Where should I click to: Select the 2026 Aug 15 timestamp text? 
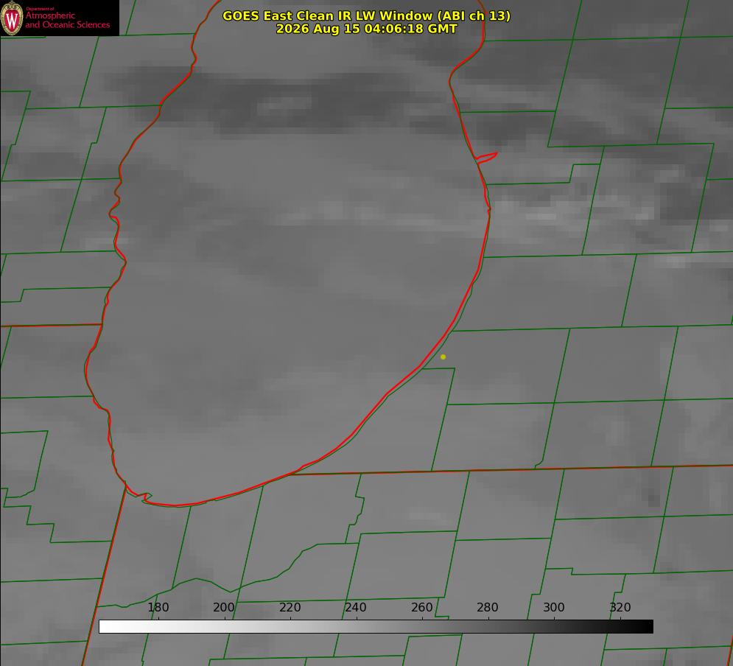(366, 29)
